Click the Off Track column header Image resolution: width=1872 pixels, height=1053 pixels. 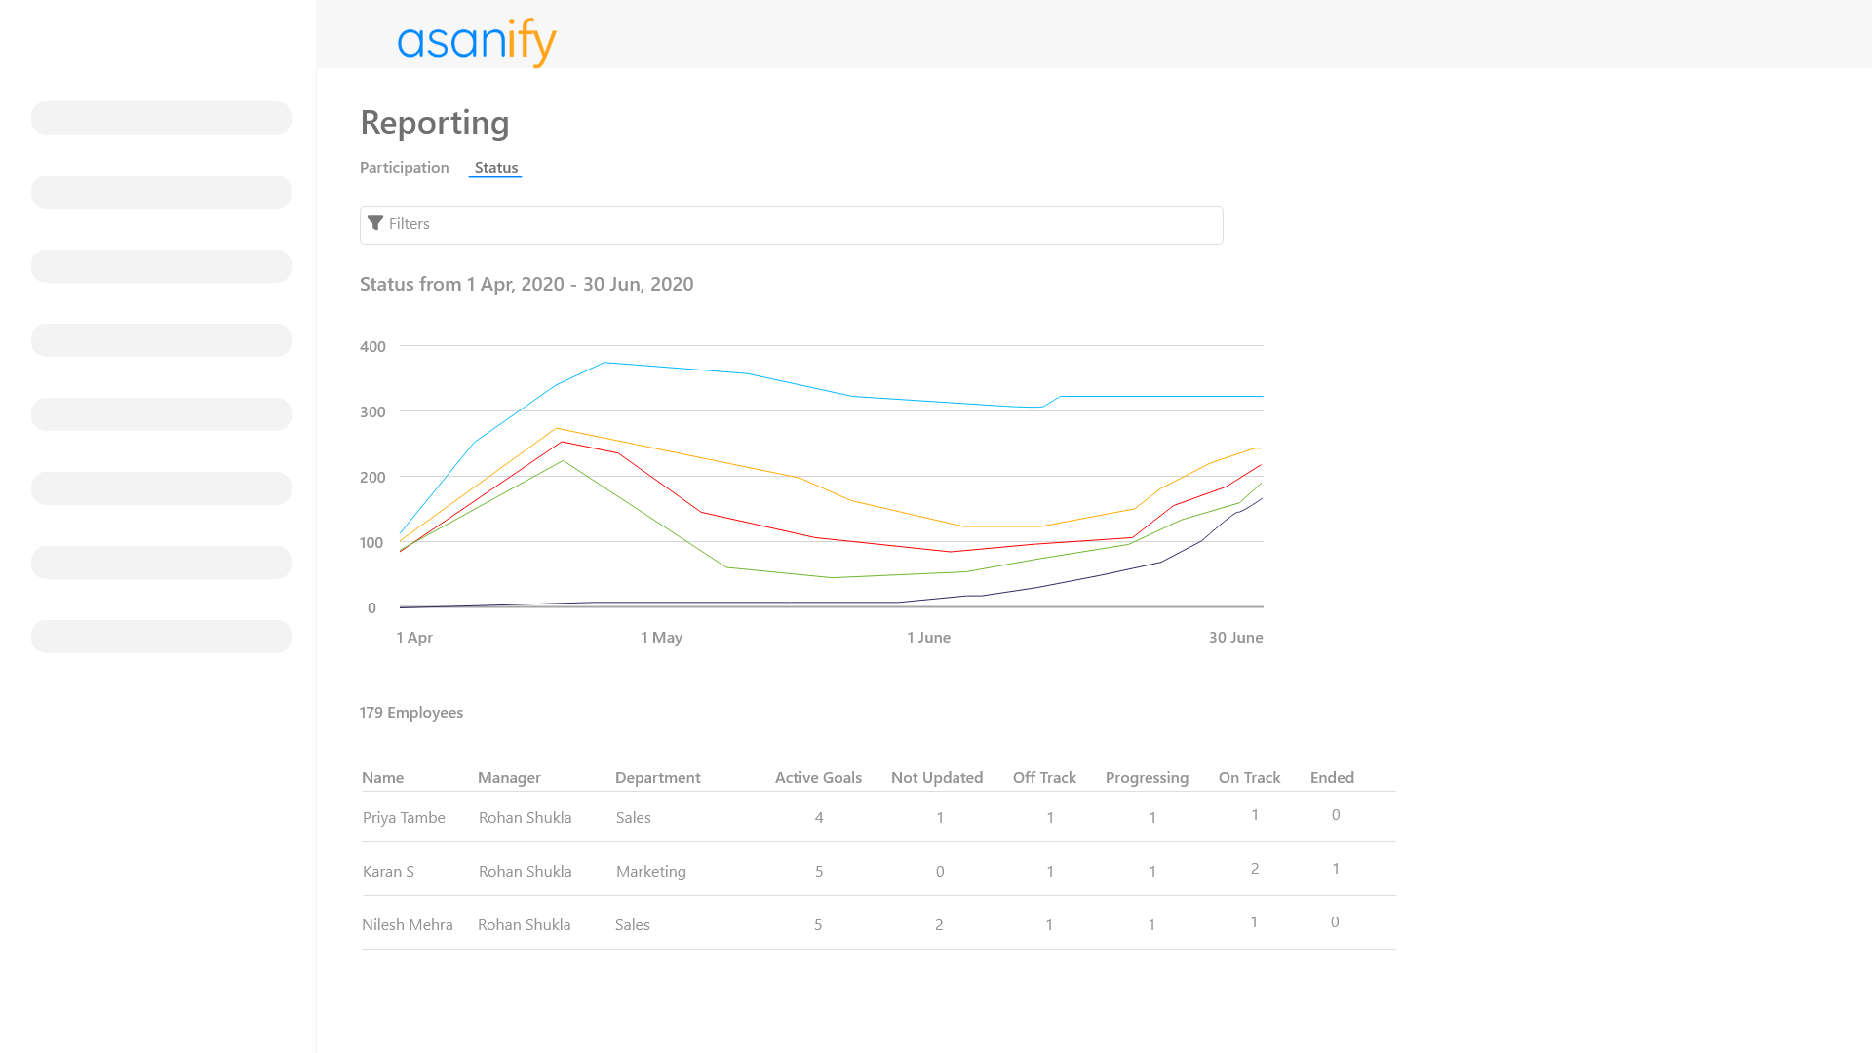(x=1044, y=778)
